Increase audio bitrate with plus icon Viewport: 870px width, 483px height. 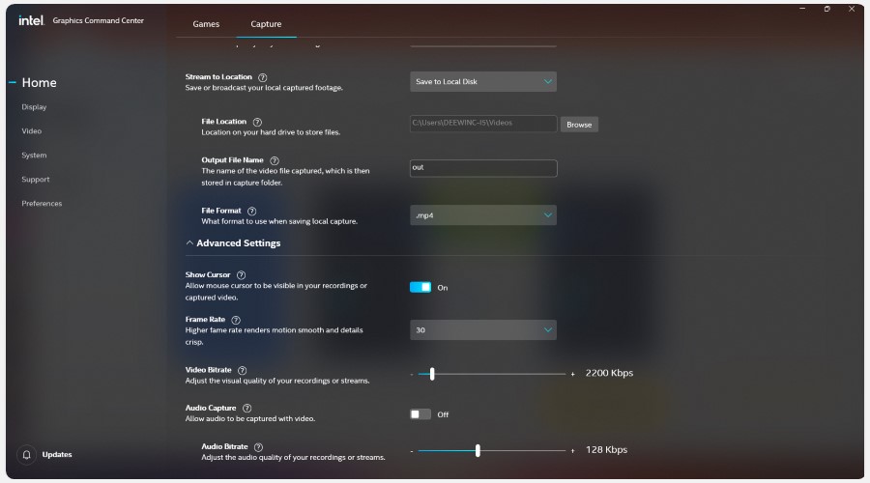[572, 451]
